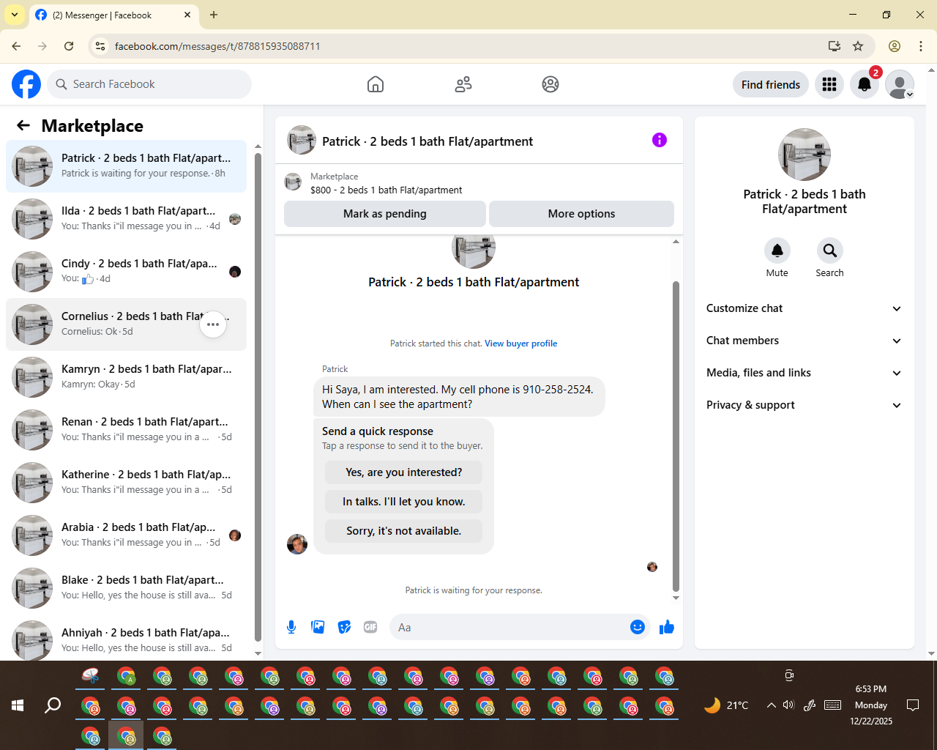Click the Mark as pending button
The height and width of the screenshot is (750, 937).
pyautogui.click(x=385, y=214)
